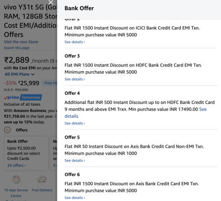Click the Offer 4 heading
Image resolution: width=221 pixels, height=201 pixels.
[72, 93]
